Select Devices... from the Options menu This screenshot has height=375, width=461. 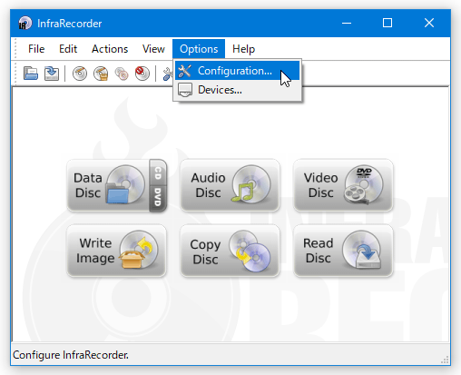click(x=237, y=90)
